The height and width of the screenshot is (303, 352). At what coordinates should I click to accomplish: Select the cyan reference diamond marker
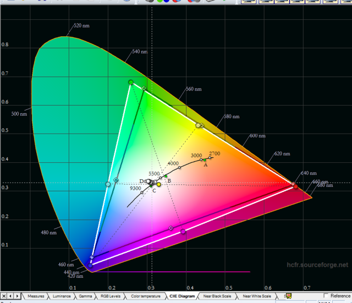(116, 180)
